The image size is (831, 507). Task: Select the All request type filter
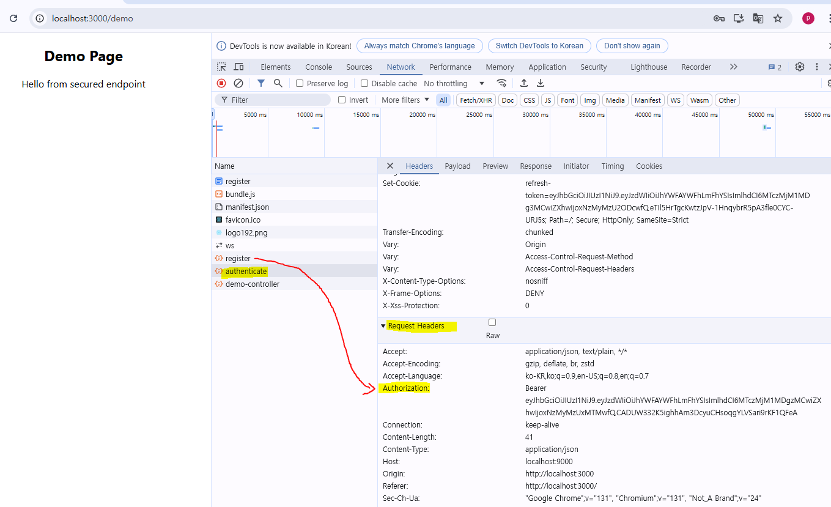tap(443, 100)
